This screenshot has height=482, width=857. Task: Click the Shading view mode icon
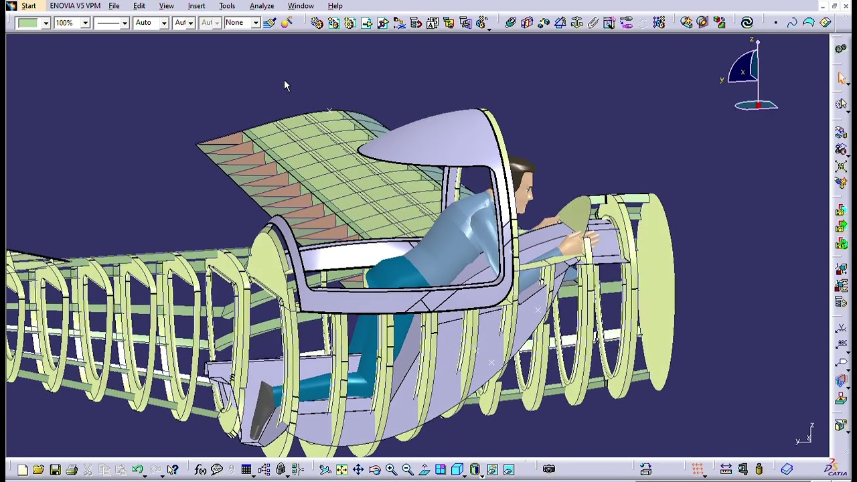pyautogui.click(x=475, y=469)
